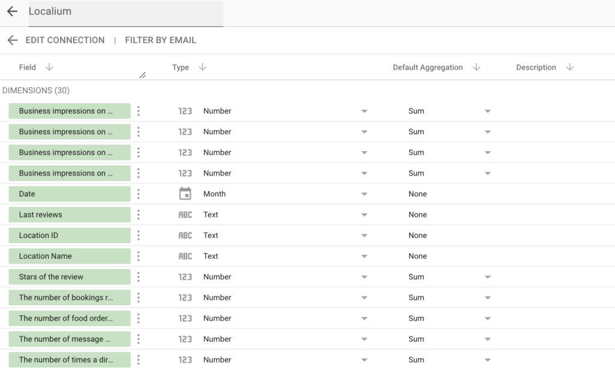Viewport: 615px width, 368px height.
Task: Select The number of food order field chip
Action: coord(70,318)
